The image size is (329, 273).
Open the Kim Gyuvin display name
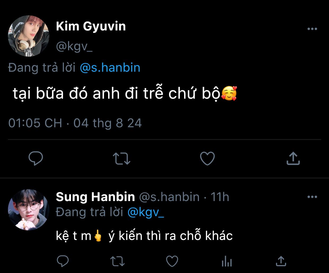pos(91,26)
